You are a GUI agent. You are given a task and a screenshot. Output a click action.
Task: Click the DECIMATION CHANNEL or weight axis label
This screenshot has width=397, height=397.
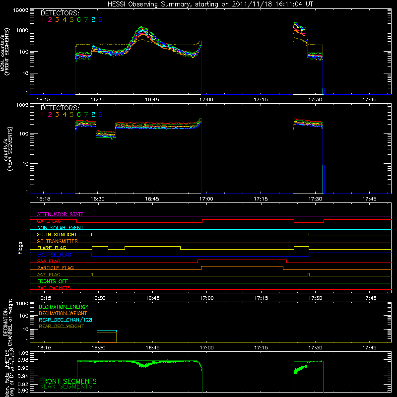click(x=7, y=322)
